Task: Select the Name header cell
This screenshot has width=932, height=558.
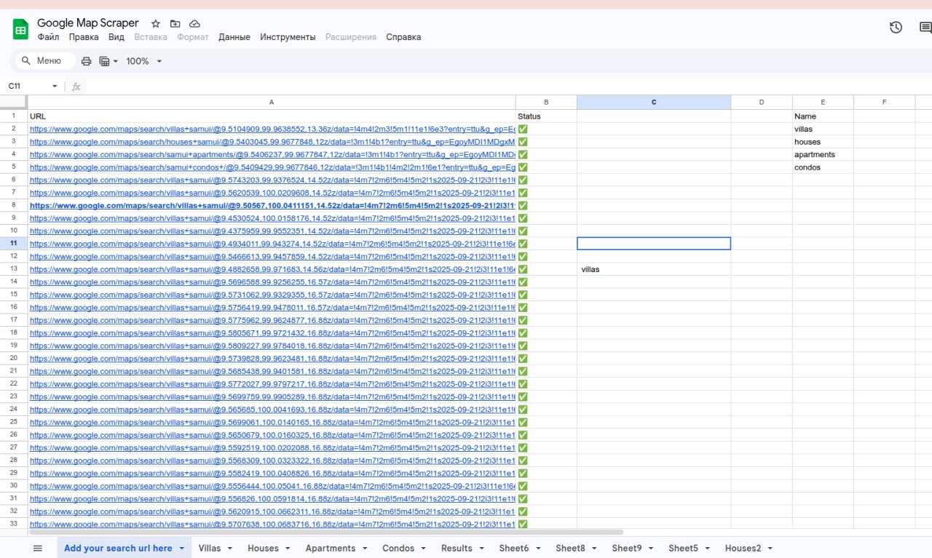Action: tap(823, 116)
